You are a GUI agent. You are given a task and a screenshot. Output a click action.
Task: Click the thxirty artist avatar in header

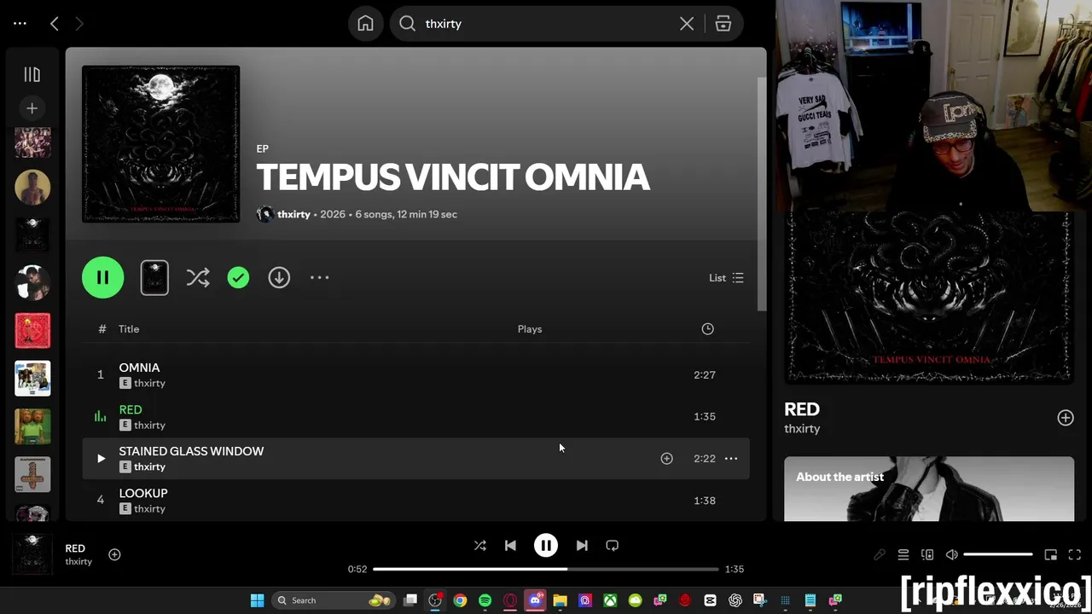coord(265,214)
